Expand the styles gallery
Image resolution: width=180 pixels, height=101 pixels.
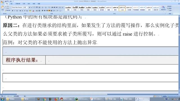[160, 11]
